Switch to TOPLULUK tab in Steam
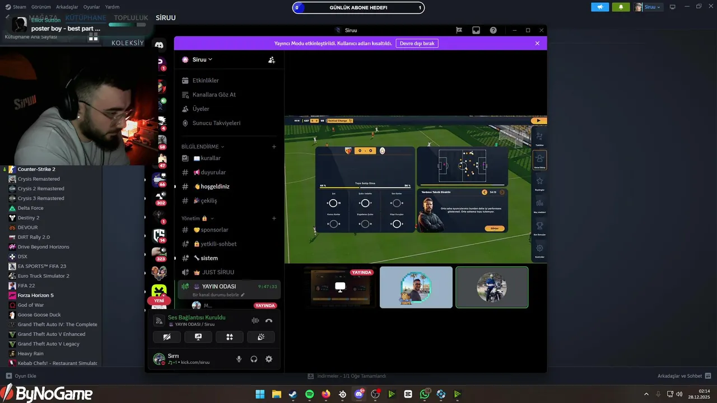717x403 pixels. pyautogui.click(x=131, y=18)
